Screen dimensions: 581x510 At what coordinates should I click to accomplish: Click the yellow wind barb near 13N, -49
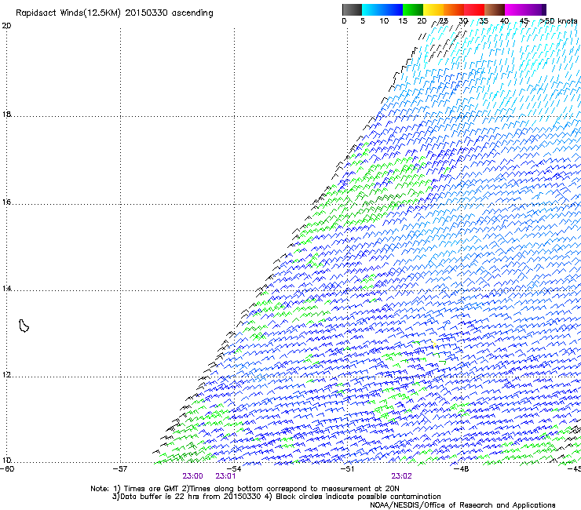[x=434, y=344]
